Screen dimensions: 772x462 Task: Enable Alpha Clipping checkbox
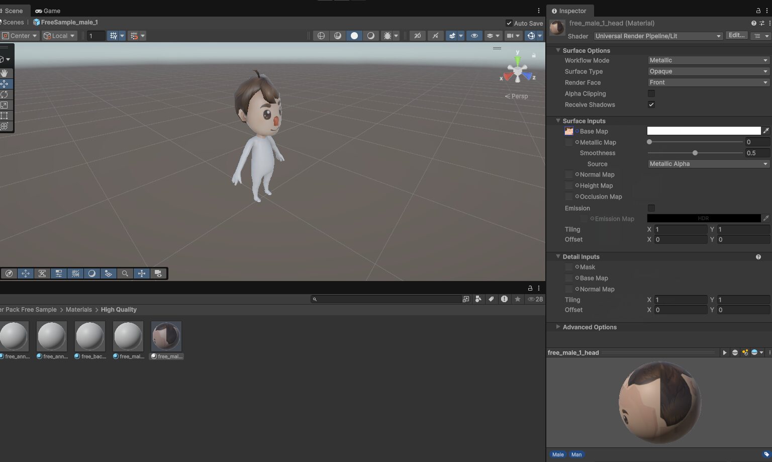click(x=651, y=94)
